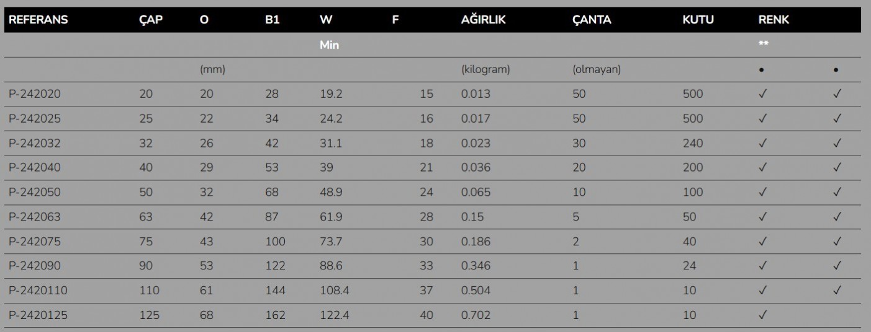Click the RENK column header

pos(774,20)
